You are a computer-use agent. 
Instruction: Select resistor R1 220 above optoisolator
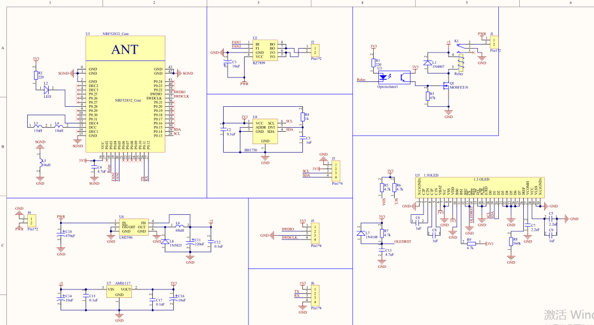[x=373, y=63]
